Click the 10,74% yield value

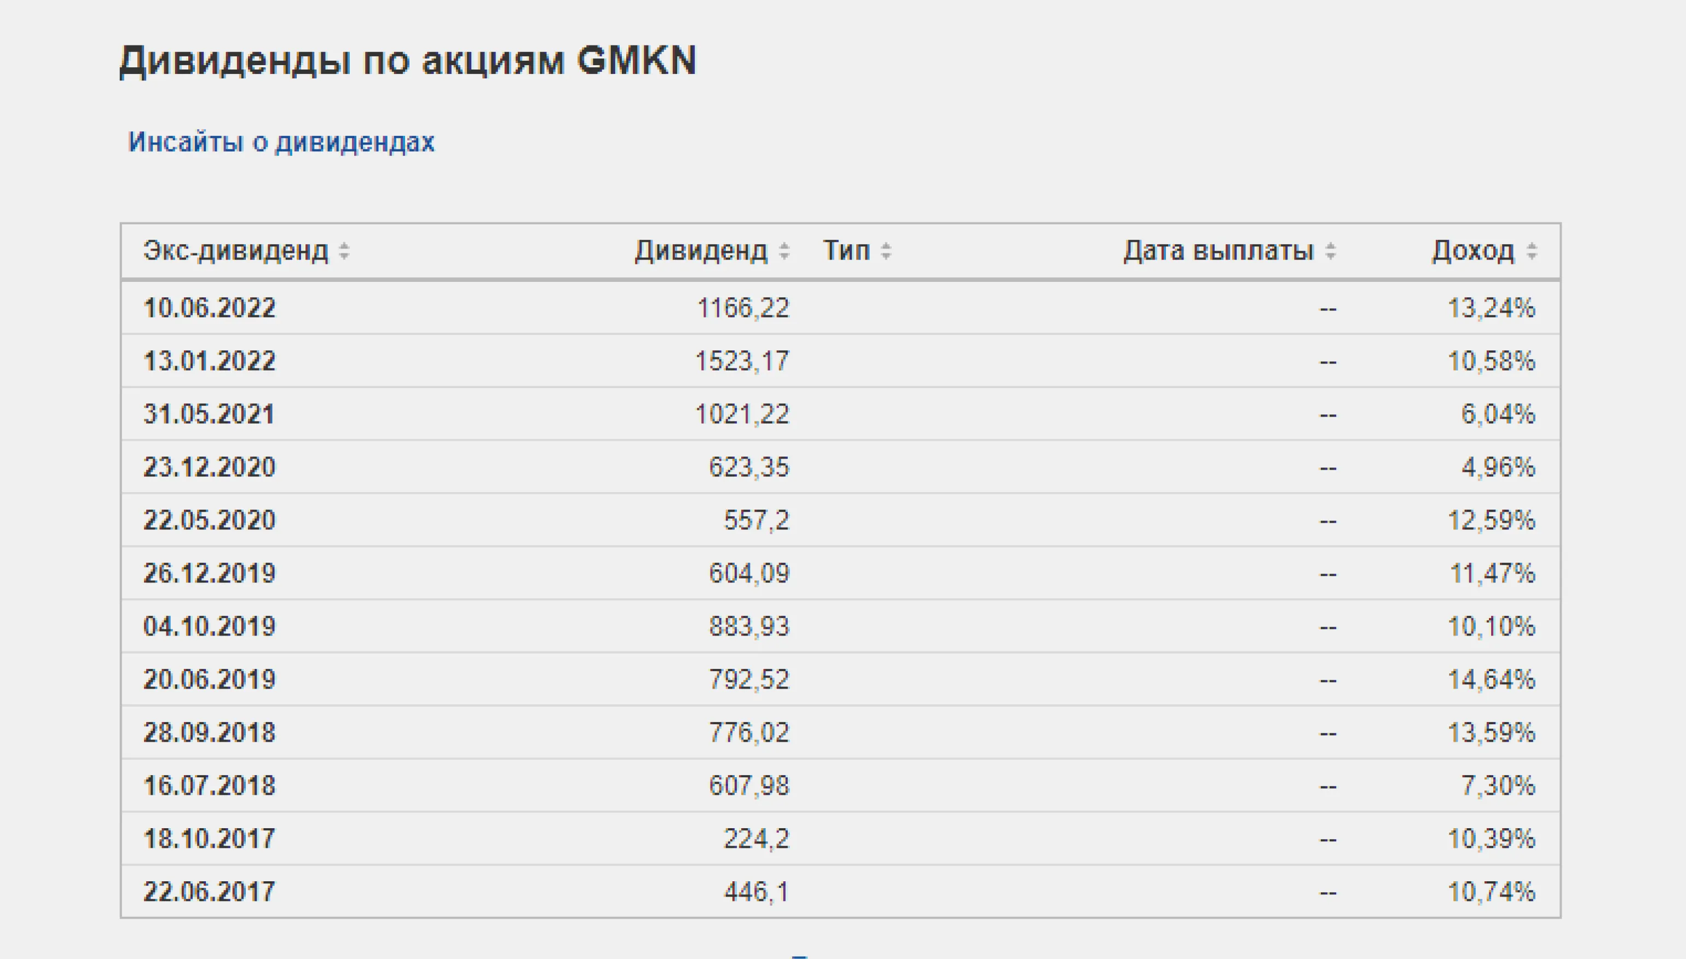pos(1491,892)
